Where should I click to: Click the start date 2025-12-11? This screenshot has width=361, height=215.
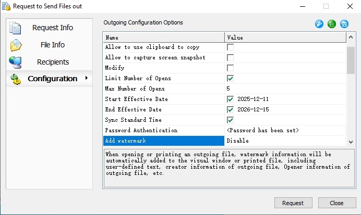point(253,99)
